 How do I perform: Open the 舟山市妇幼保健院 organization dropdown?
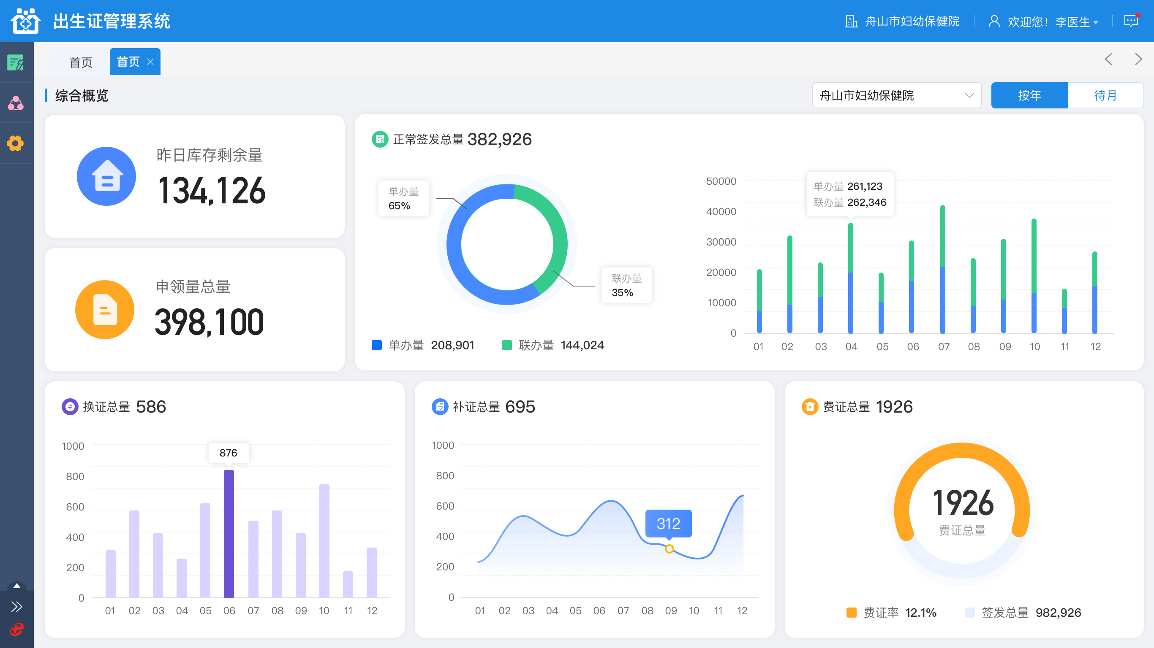(897, 95)
